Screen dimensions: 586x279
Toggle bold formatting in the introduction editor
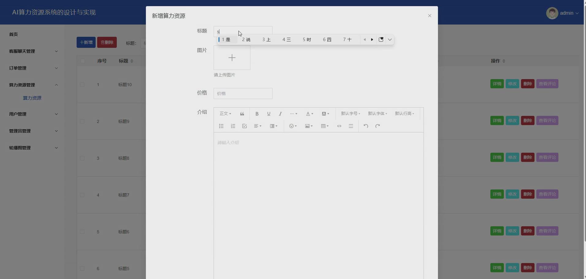pos(257,113)
